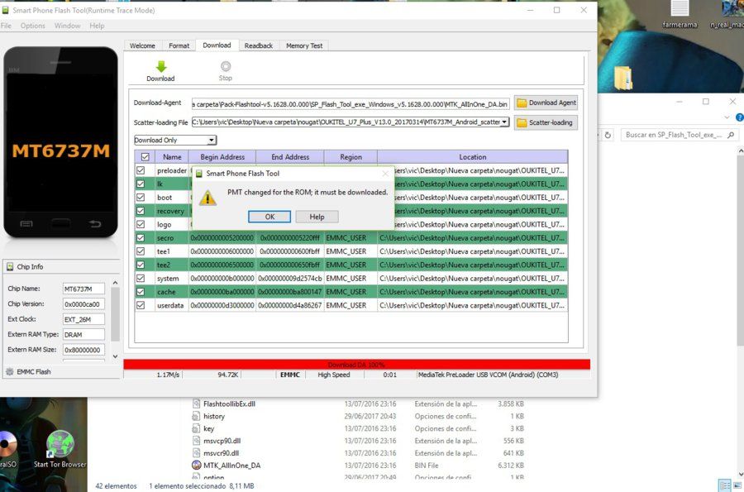Uncheck the lk partition checkbox
The image size is (744, 492).
(141, 184)
